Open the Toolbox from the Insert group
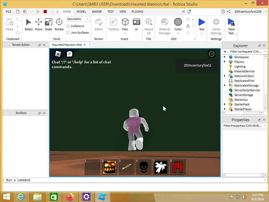Screen dimensions: 269x202 [113, 24]
